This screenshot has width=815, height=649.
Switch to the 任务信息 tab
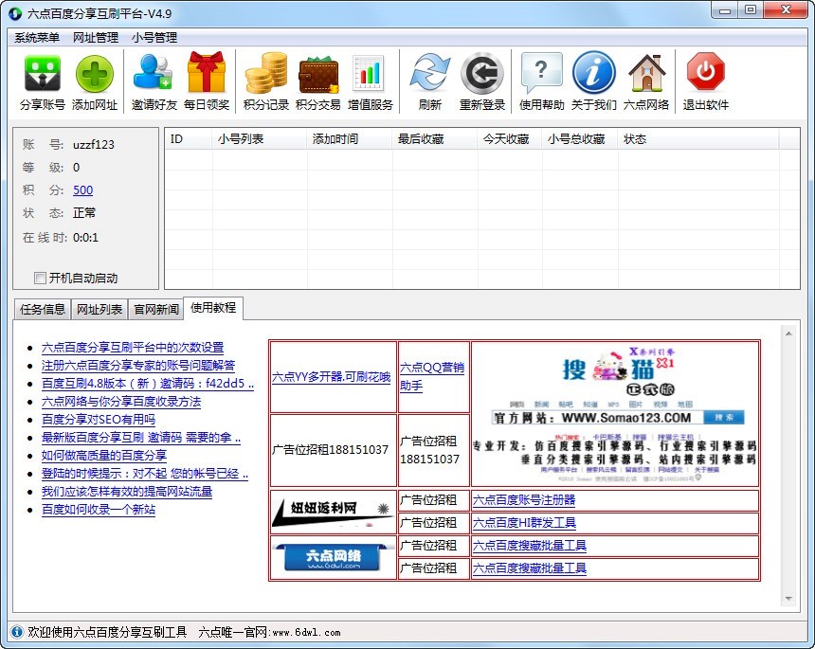[43, 310]
